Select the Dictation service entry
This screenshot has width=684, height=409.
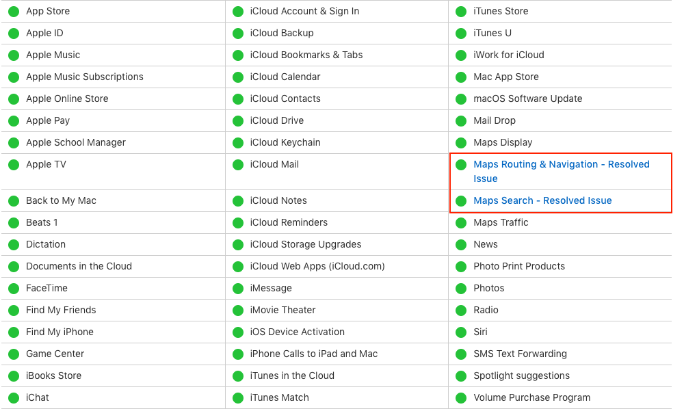[46, 244]
